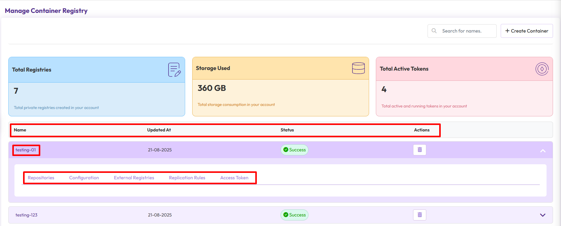
Task: Select the External Registries tab
Action: (x=134, y=178)
